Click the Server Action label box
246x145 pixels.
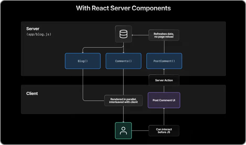click(164, 80)
